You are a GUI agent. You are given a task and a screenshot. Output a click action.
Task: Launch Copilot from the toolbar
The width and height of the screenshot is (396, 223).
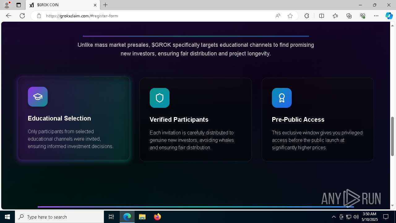point(389,16)
